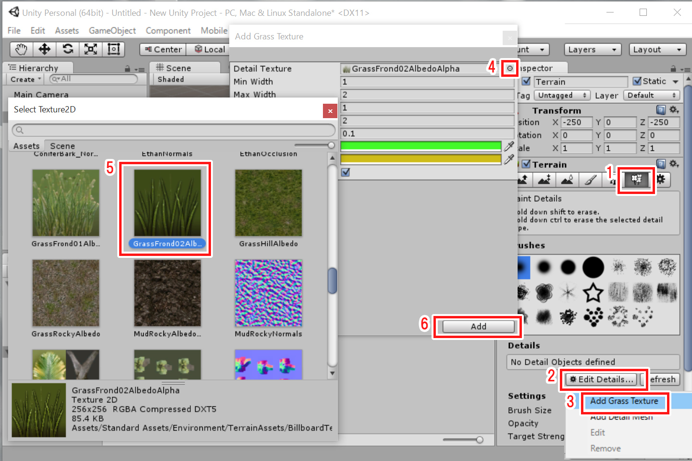Click the Select Texture2D search field
Viewport: 692px width, 461px height.
tap(173, 130)
